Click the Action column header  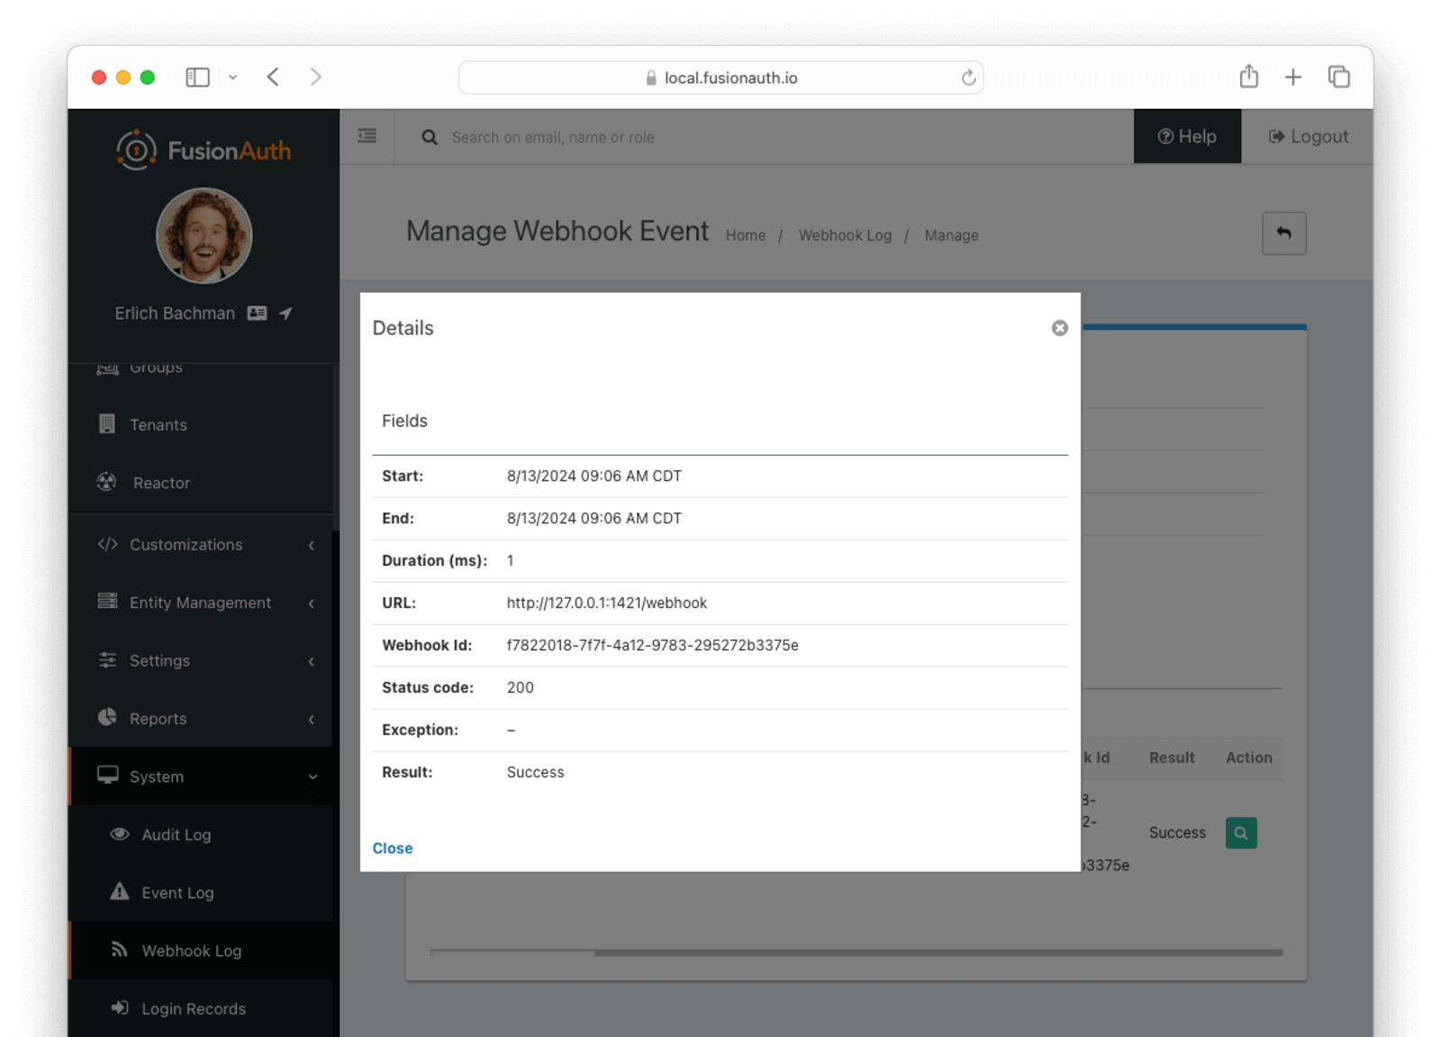1248,758
